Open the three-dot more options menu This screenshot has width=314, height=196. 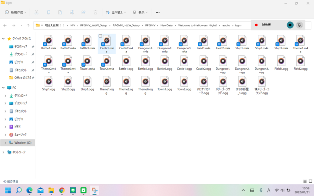click(157, 12)
